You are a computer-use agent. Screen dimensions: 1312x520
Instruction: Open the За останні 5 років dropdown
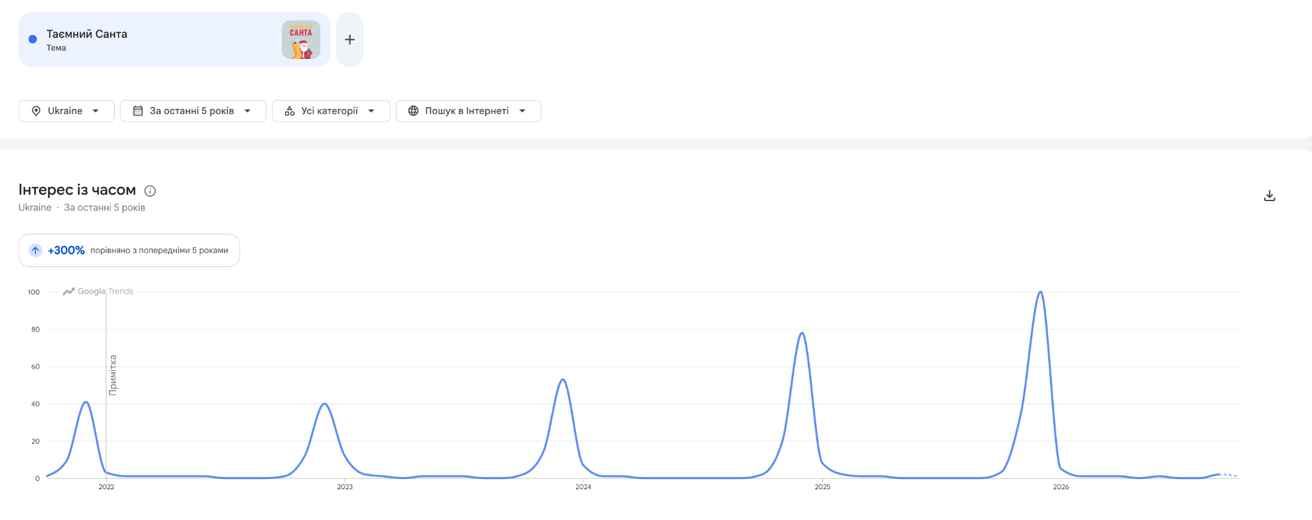coord(193,111)
